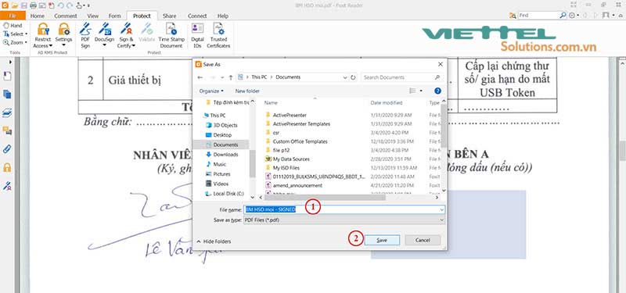The height and width of the screenshot is (293, 626).
Task: Click the Search Documents box
Action: 402,77
